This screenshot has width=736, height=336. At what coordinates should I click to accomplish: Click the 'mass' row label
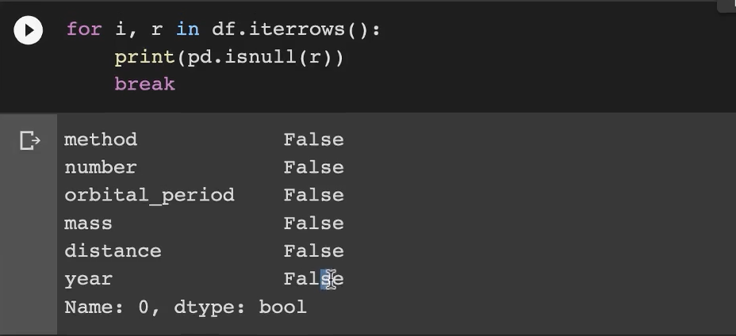(x=88, y=223)
